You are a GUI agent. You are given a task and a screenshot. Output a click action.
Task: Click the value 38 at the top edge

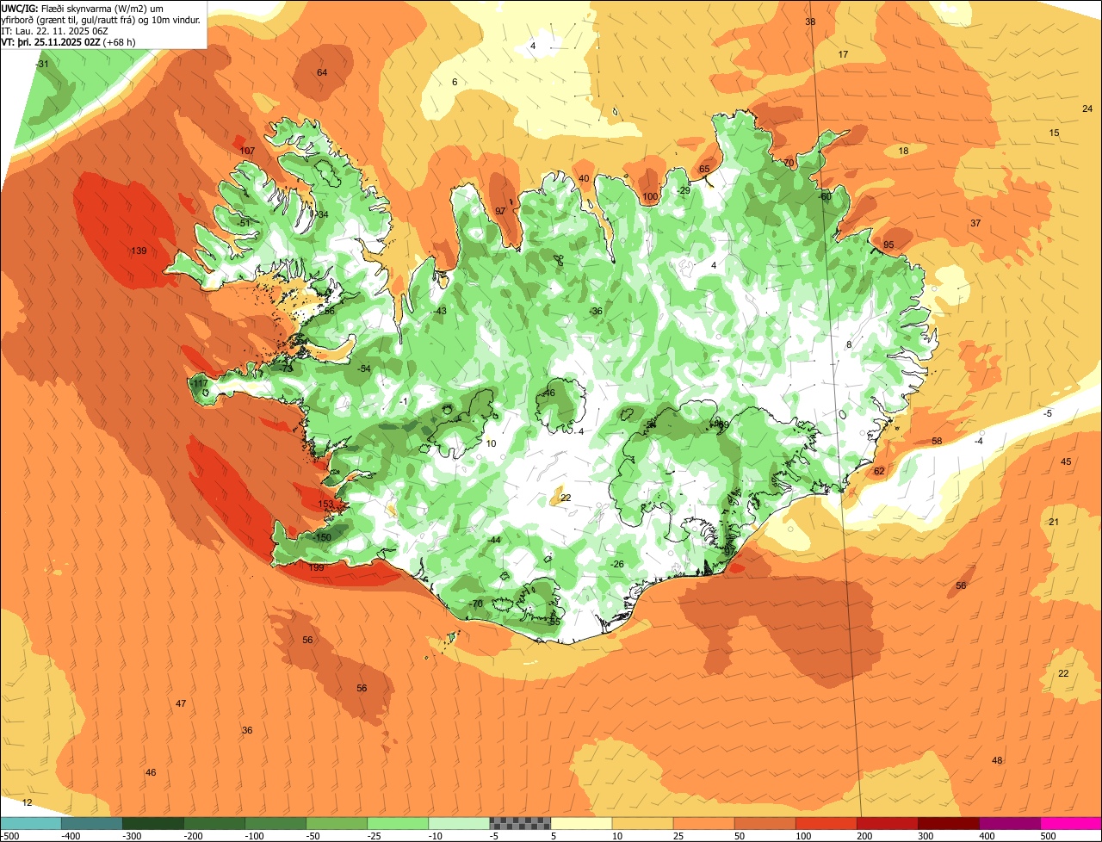click(810, 22)
